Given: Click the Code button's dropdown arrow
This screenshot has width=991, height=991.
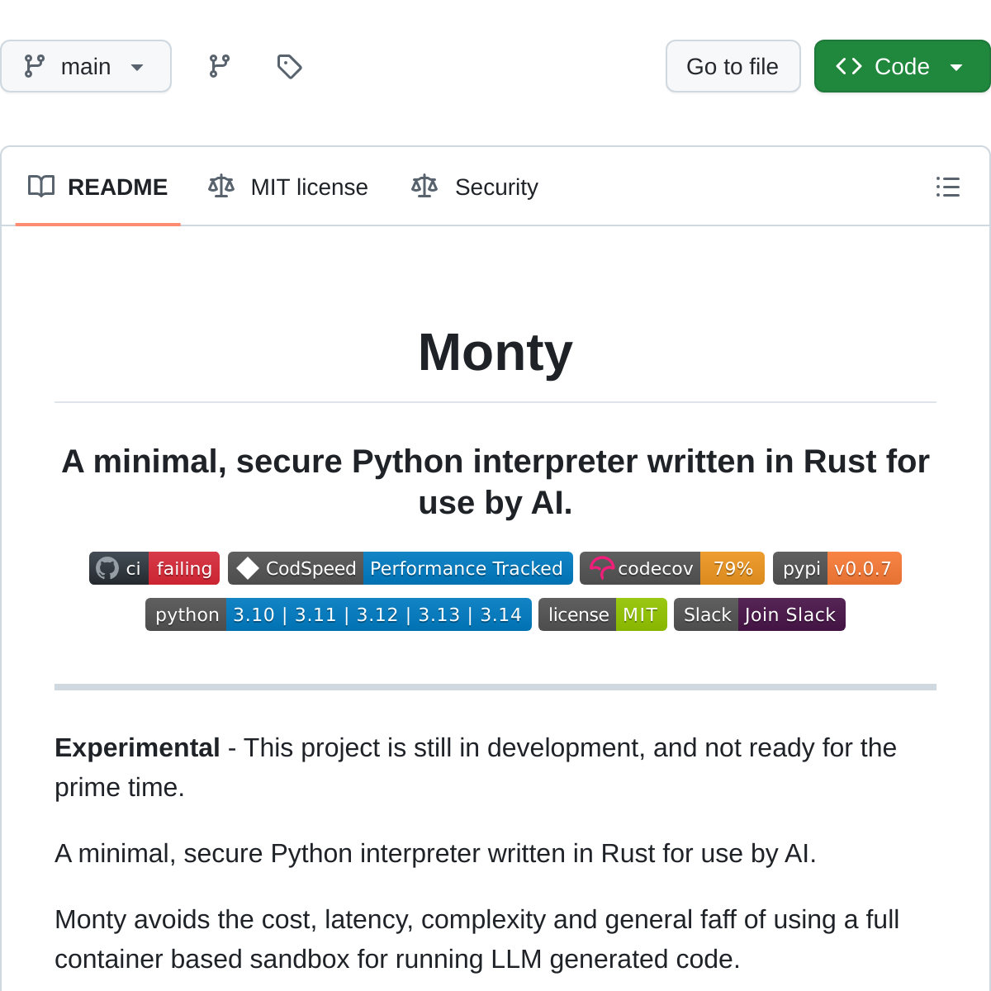Looking at the screenshot, I should click(956, 67).
